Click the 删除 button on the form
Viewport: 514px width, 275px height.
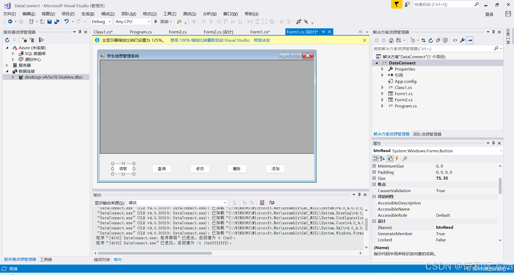click(x=237, y=169)
